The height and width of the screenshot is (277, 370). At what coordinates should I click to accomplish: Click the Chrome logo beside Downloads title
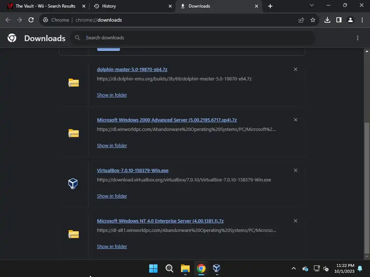point(12,38)
